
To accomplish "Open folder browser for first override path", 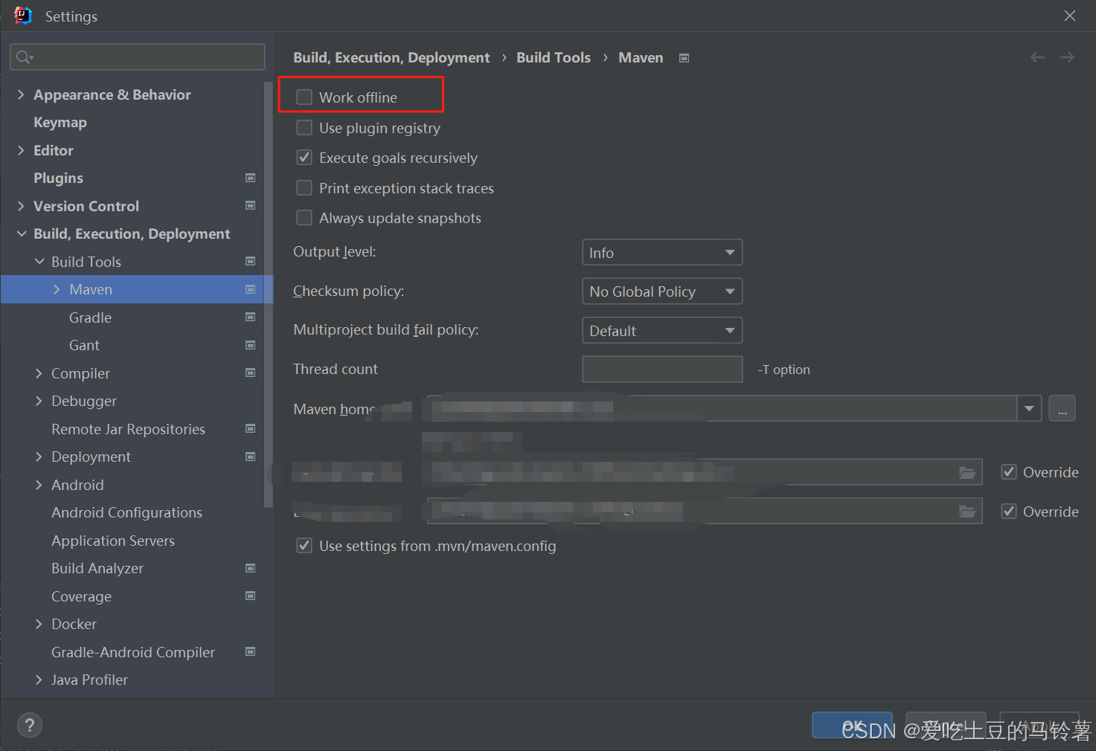I will [x=967, y=472].
